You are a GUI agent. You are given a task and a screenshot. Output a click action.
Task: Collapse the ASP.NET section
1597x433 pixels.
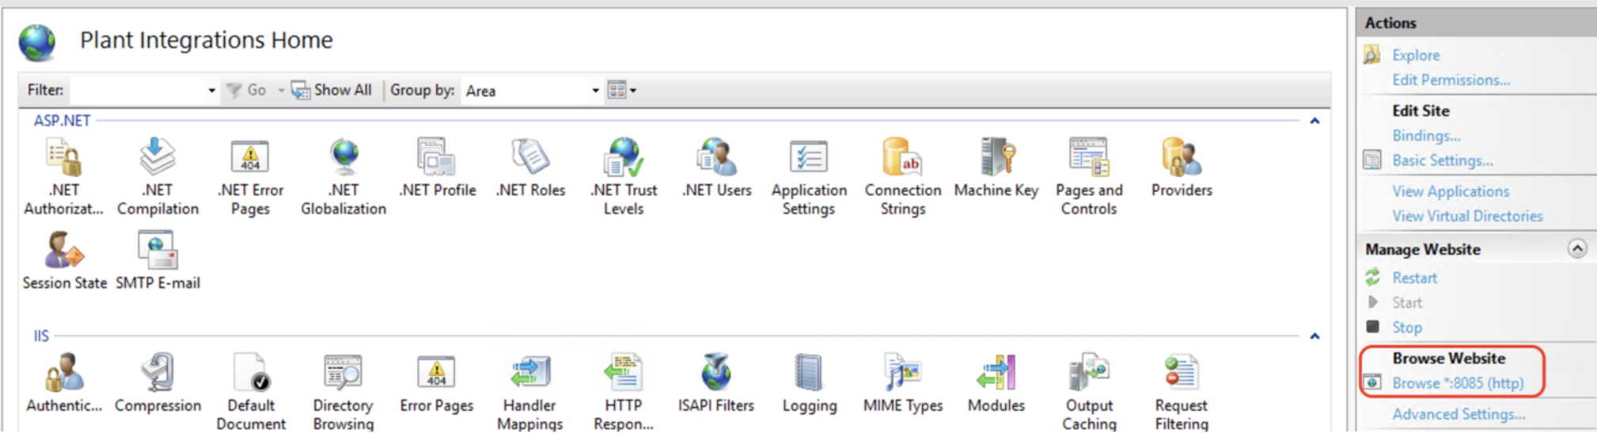pos(1314,121)
